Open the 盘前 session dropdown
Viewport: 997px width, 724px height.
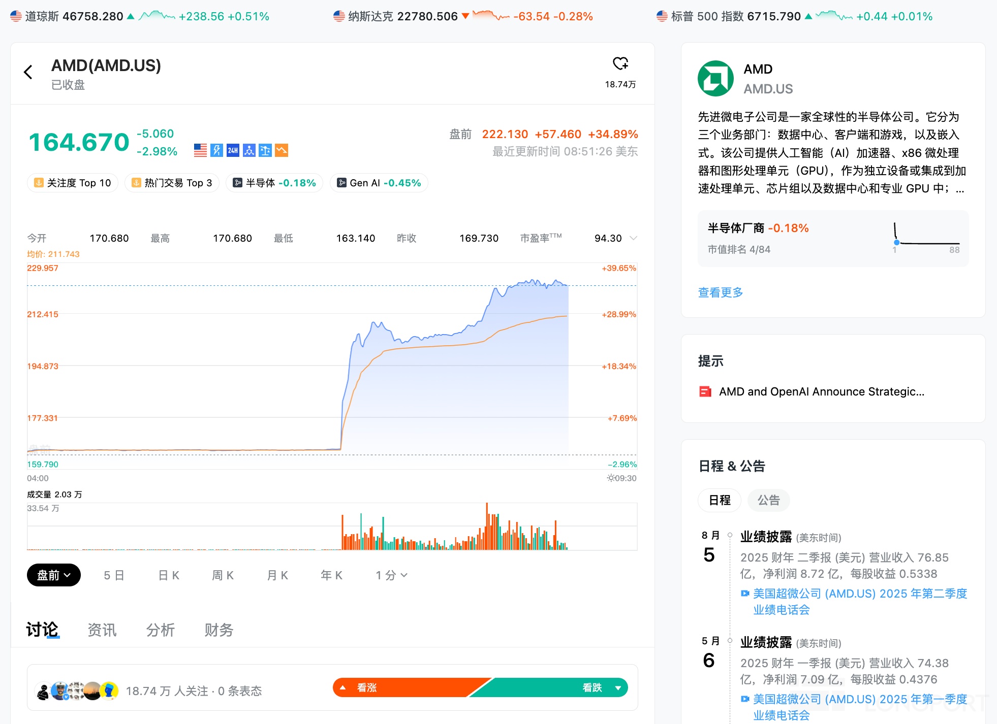(54, 575)
